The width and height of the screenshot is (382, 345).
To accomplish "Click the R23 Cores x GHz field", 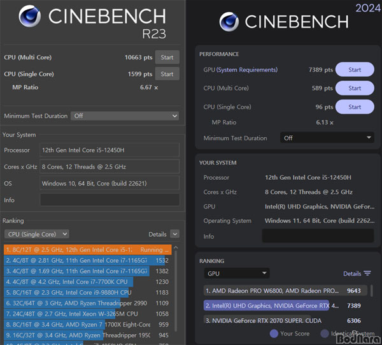I will [110, 166].
